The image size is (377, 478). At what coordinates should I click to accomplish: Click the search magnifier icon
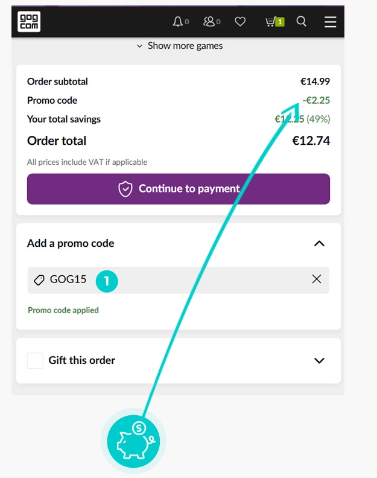click(x=302, y=22)
